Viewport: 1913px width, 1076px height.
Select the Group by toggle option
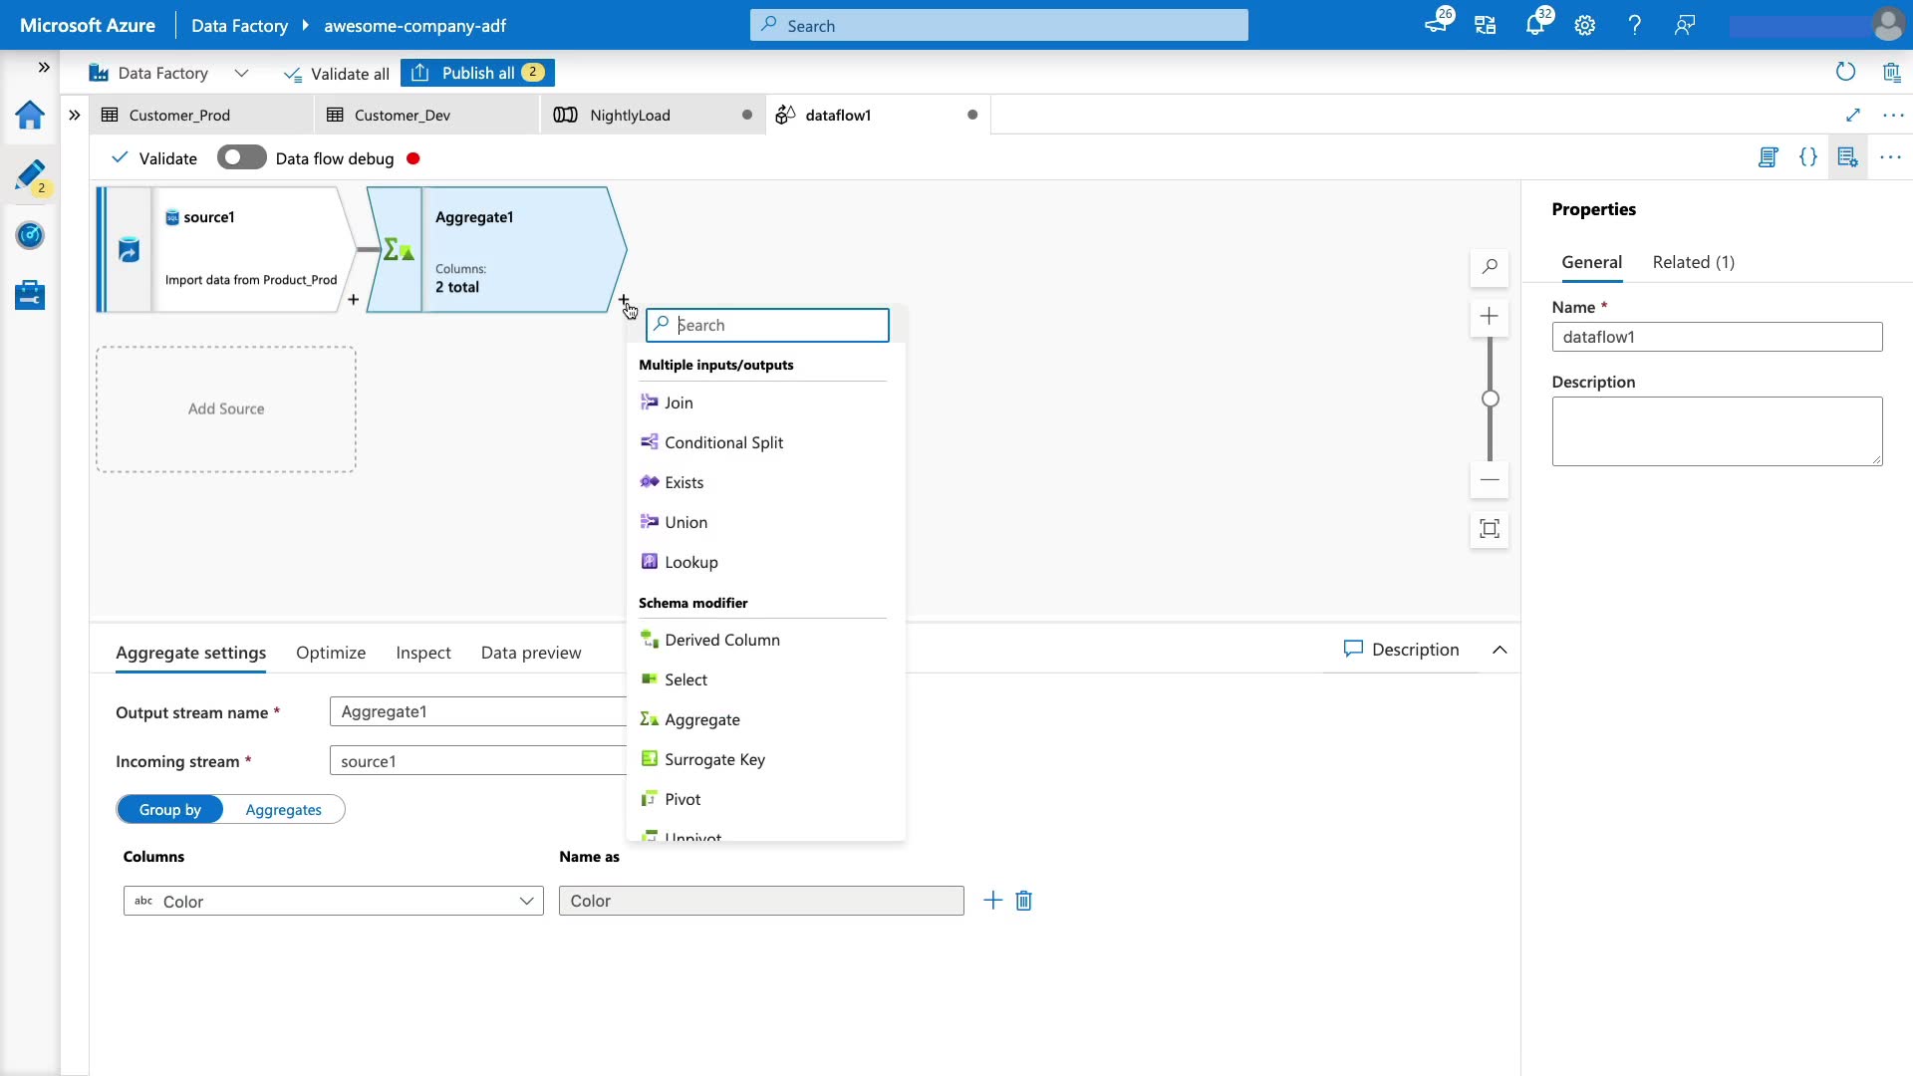170,810
